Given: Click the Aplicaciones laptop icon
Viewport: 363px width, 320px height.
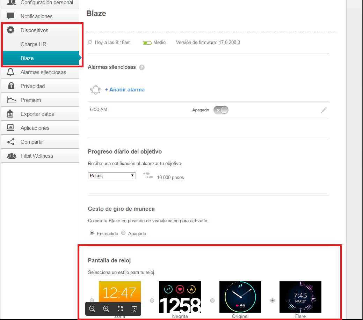Looking at the screenshot, I should click(10, 128).
